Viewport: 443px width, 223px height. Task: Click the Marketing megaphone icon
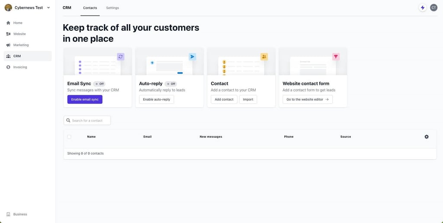(x=8, y=45)
